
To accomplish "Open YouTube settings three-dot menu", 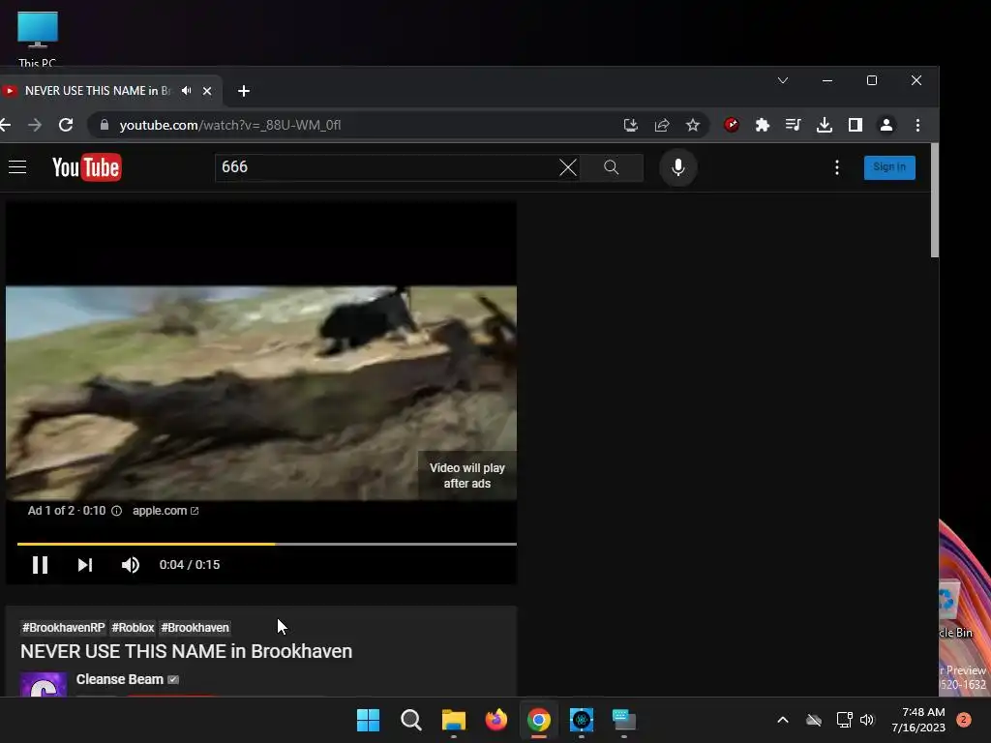I will point(837,167).
